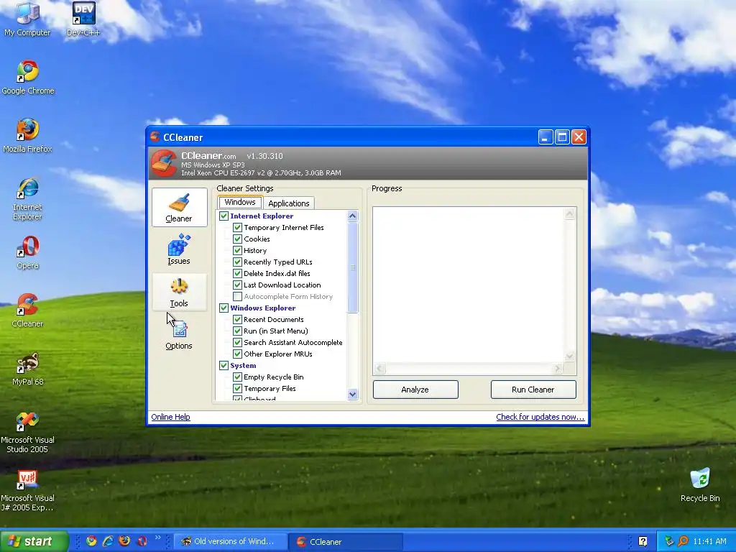Select the Microsoft Visual J# 2005 shortcut
The height and width of the screenshot is (552, 736).
(x=27, y=490)
